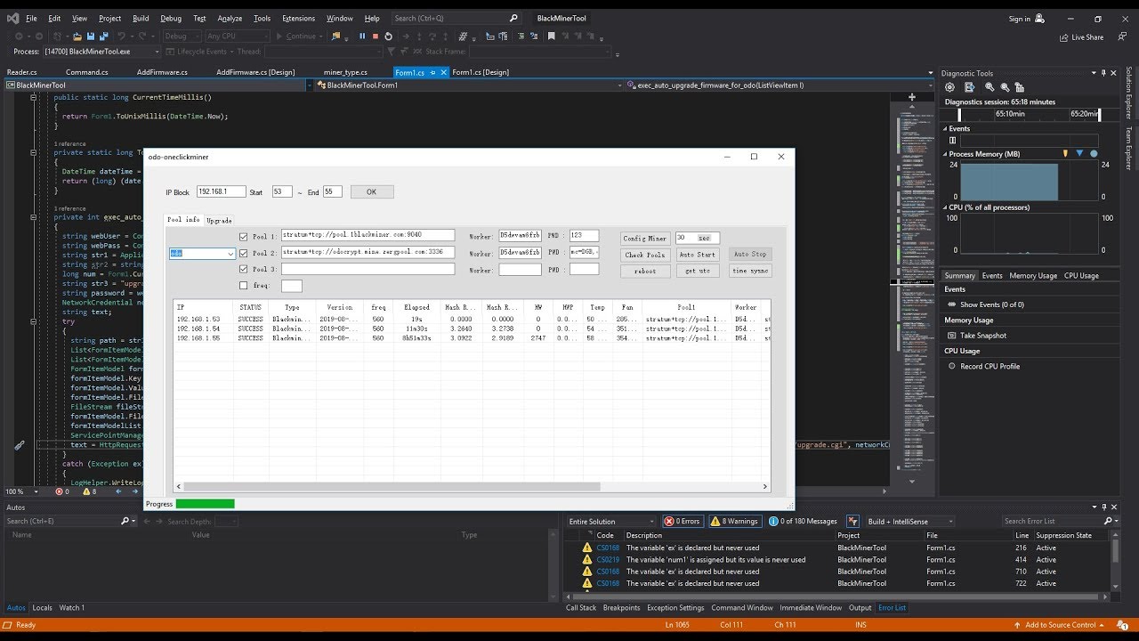The width and height of the screenshot is (1139, 641).
Task: Click the Show Events icon
Action: pos(952,304)
